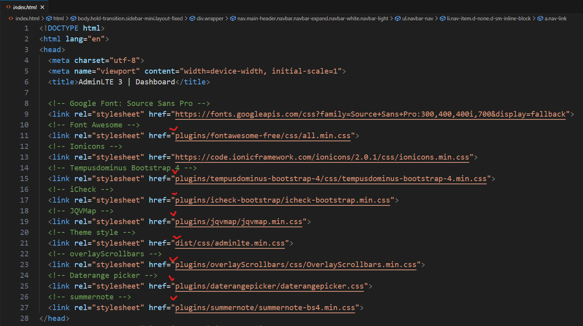Click the cube icon before html breadcrumb
Screen dimensions: 583x326
point(49,18)
